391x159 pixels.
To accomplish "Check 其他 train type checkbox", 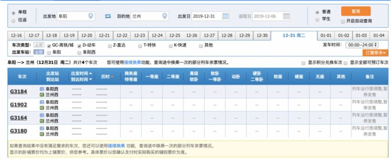I will (201, 46).
